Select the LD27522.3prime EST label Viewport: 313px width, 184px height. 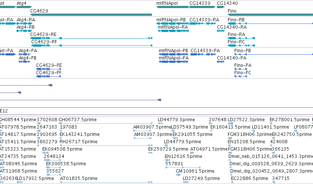point(246,120)
